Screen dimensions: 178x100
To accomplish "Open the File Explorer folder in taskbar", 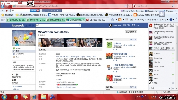I will point(43,97).
